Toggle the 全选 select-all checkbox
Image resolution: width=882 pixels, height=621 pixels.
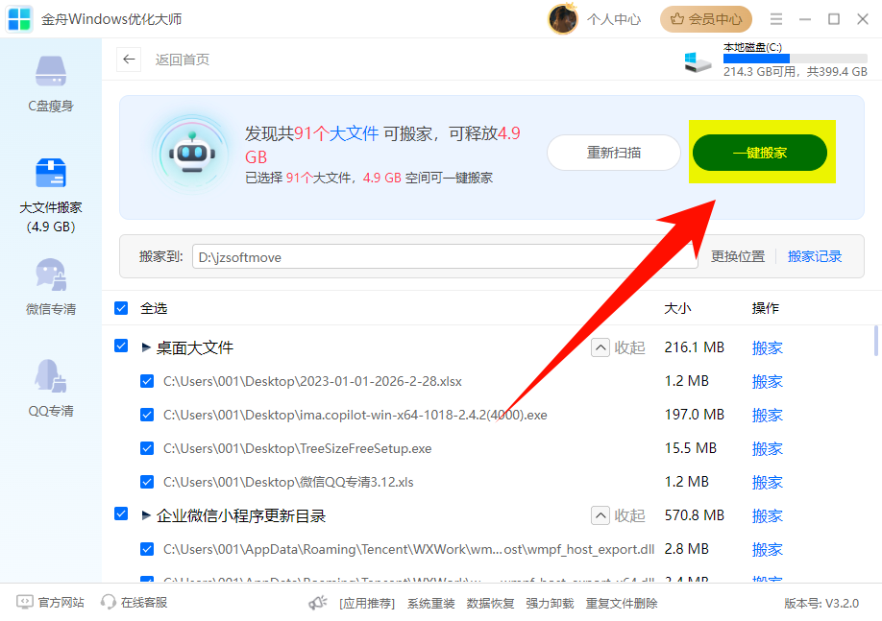coord(120,308)
